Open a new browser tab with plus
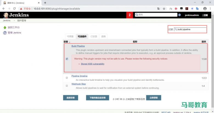Screen dimensions: 214x113 tap(45, 3)
